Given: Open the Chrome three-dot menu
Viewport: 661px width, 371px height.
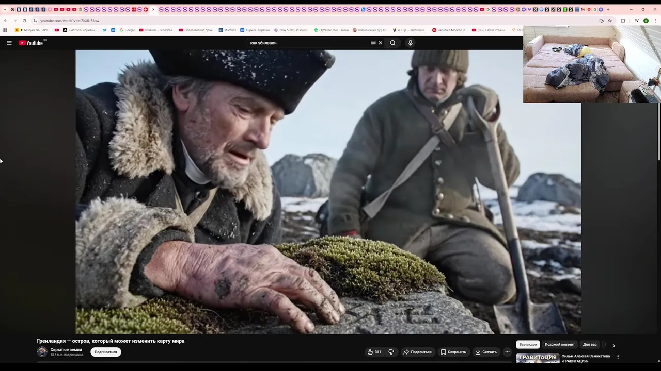Looking at the screenshot, I should (x=656, y=21).
